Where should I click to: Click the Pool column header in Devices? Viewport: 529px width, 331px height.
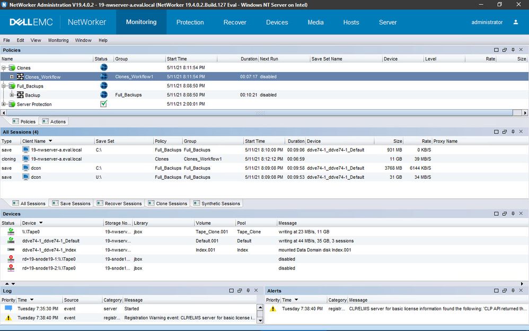[255, 223]
